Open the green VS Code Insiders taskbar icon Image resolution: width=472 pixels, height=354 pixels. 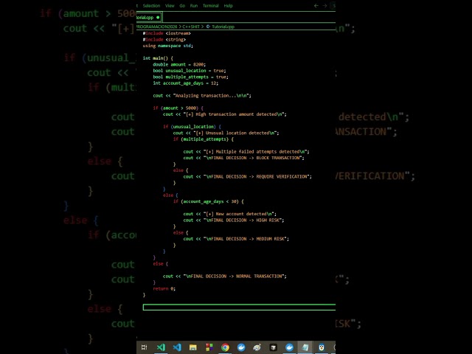pos(161,347)
